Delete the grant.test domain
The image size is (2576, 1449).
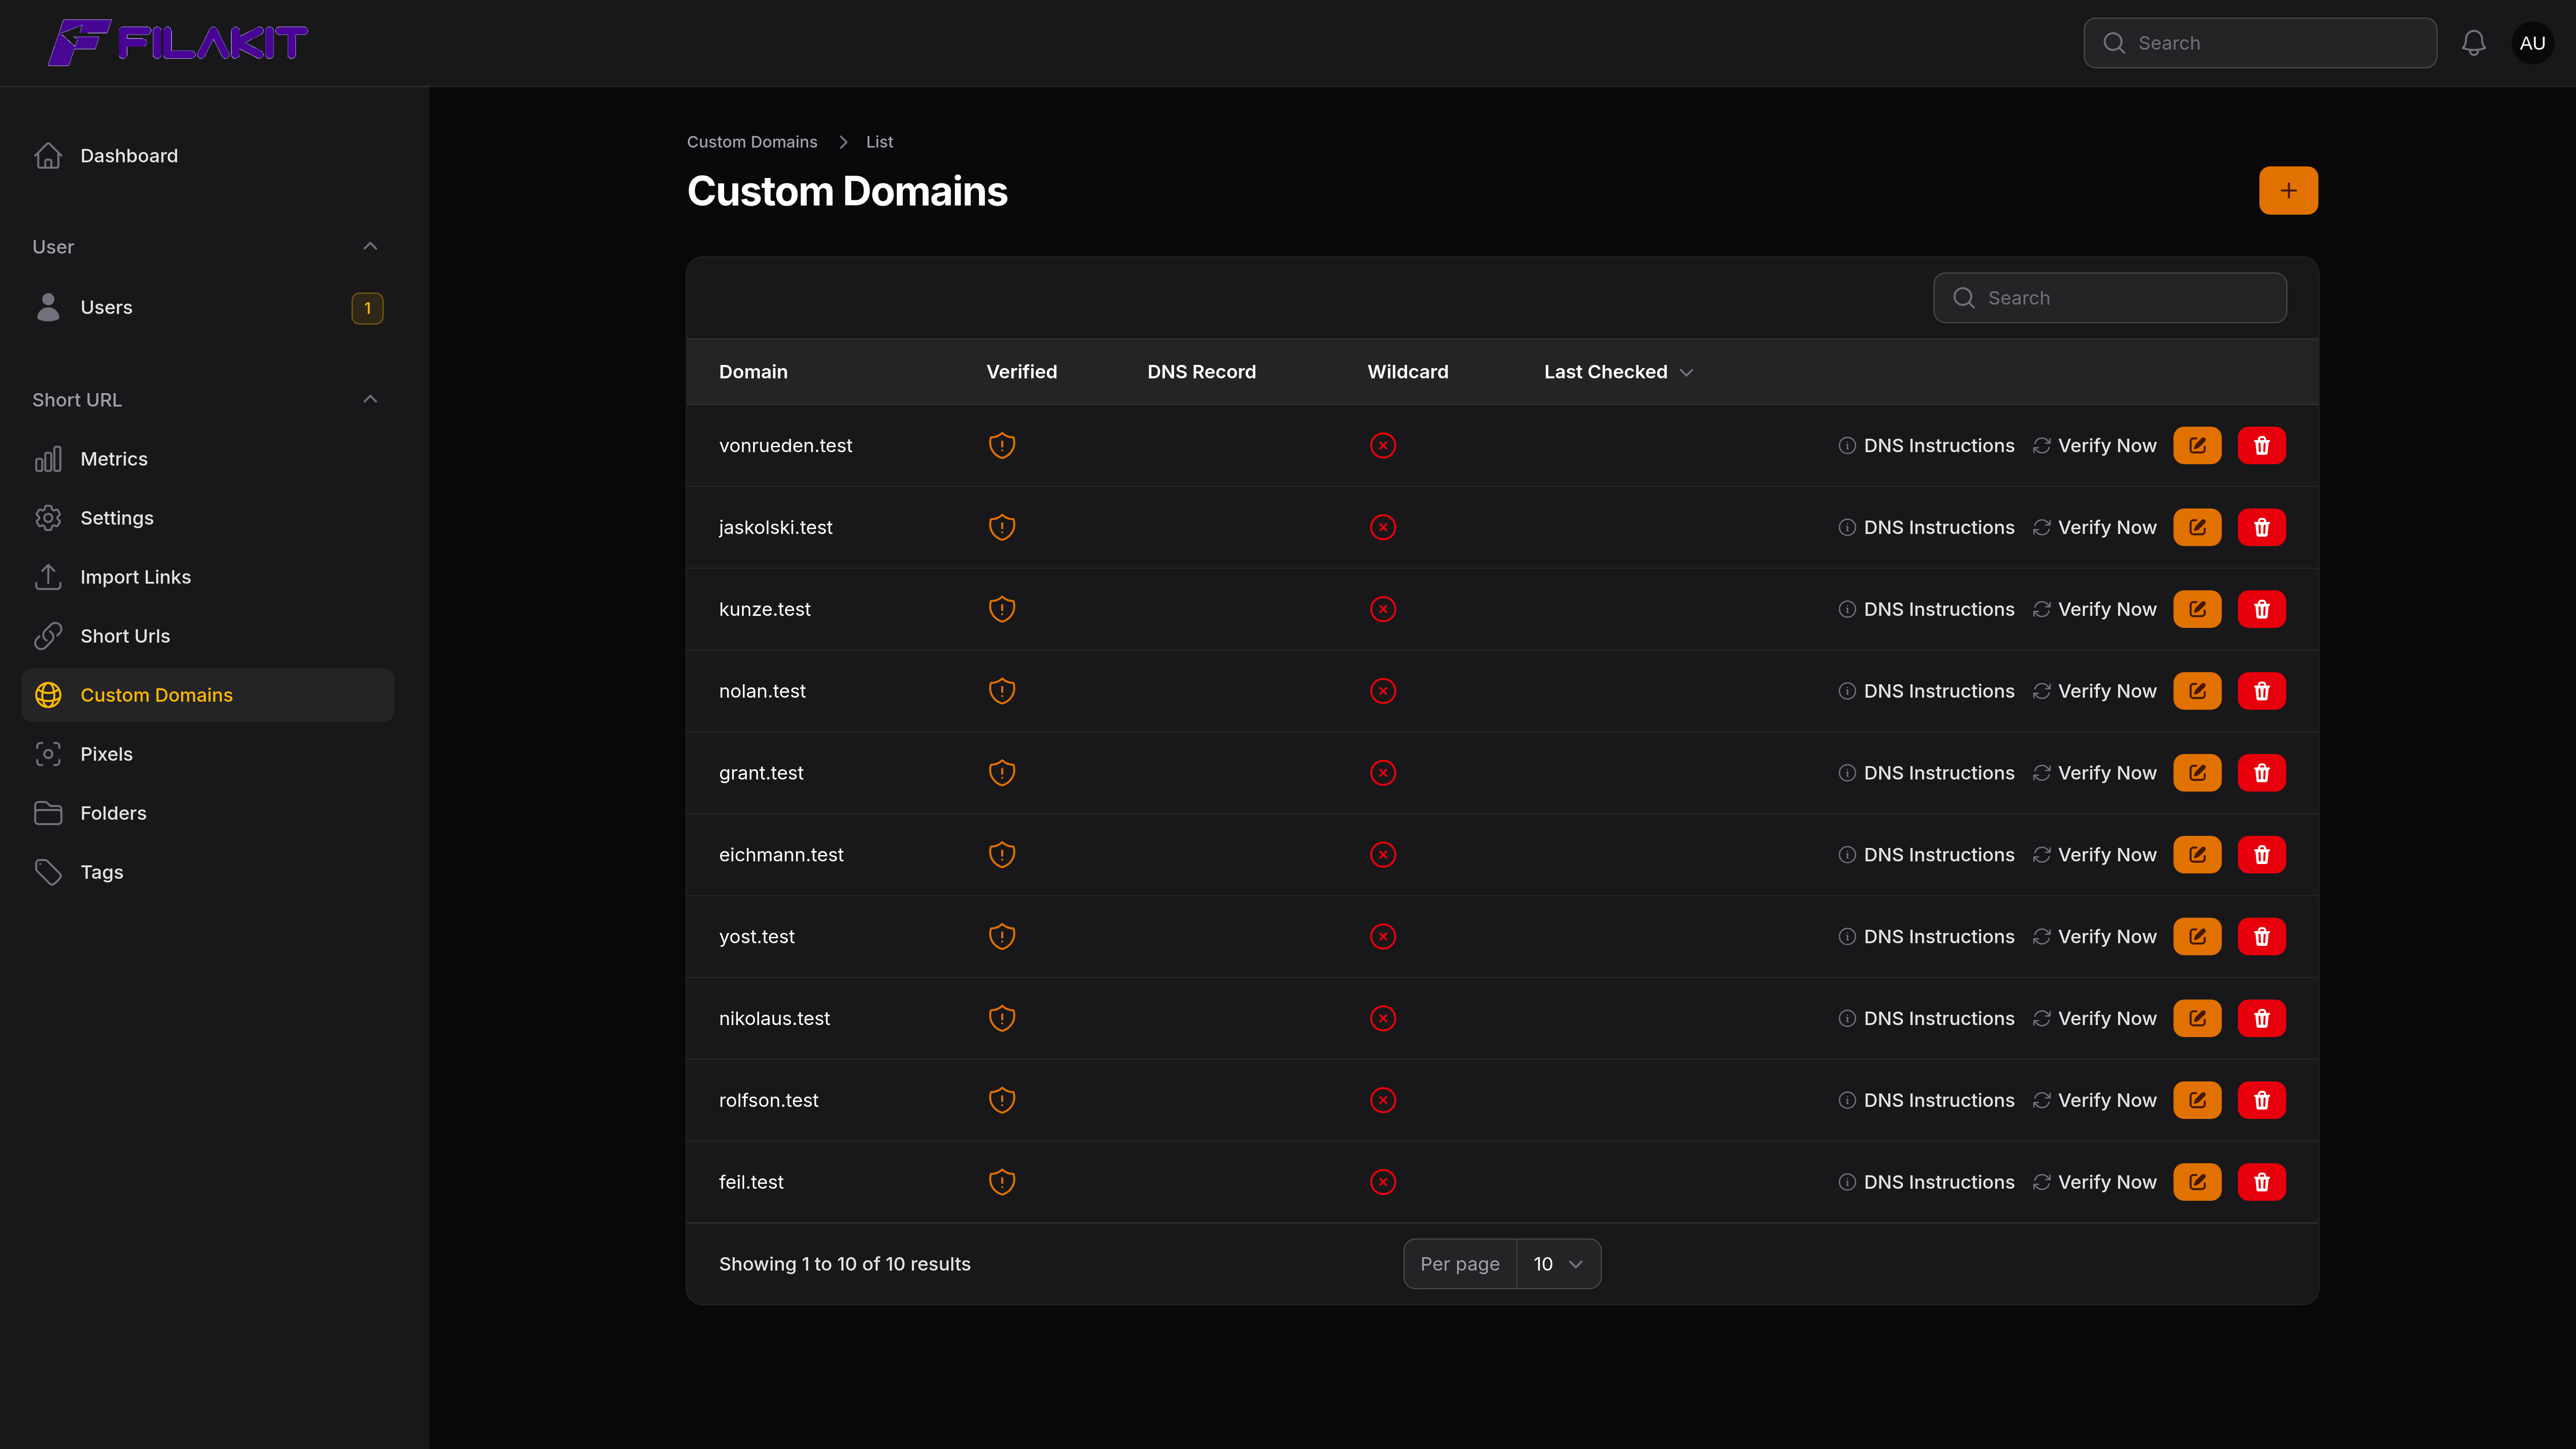2262,773
